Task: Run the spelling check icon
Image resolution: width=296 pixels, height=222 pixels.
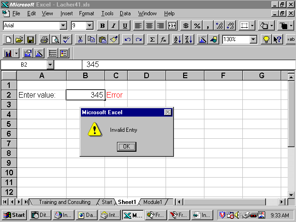Action: click(67, 39)
